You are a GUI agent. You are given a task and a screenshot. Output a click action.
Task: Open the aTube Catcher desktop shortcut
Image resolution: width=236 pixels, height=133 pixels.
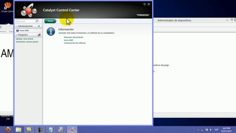point(7,7)
